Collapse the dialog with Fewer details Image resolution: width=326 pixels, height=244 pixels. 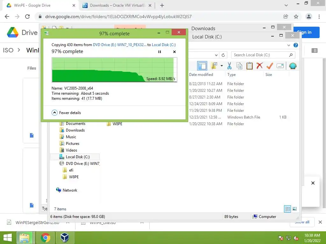(x=66, y=113)
